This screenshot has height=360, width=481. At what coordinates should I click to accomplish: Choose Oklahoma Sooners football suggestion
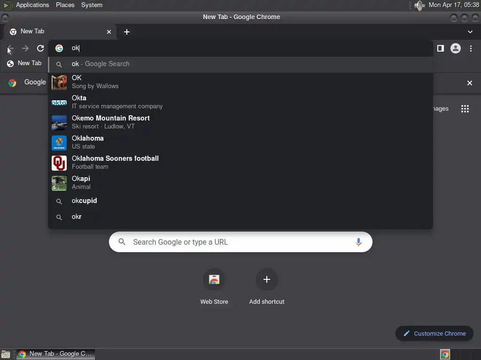pyautogui.click(x=240, y=163)
